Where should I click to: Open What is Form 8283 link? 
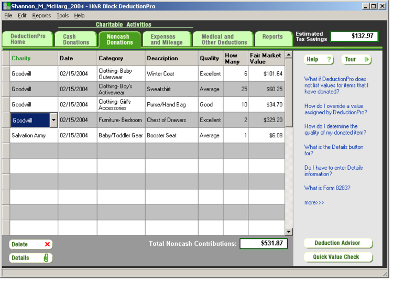point(327,188)
